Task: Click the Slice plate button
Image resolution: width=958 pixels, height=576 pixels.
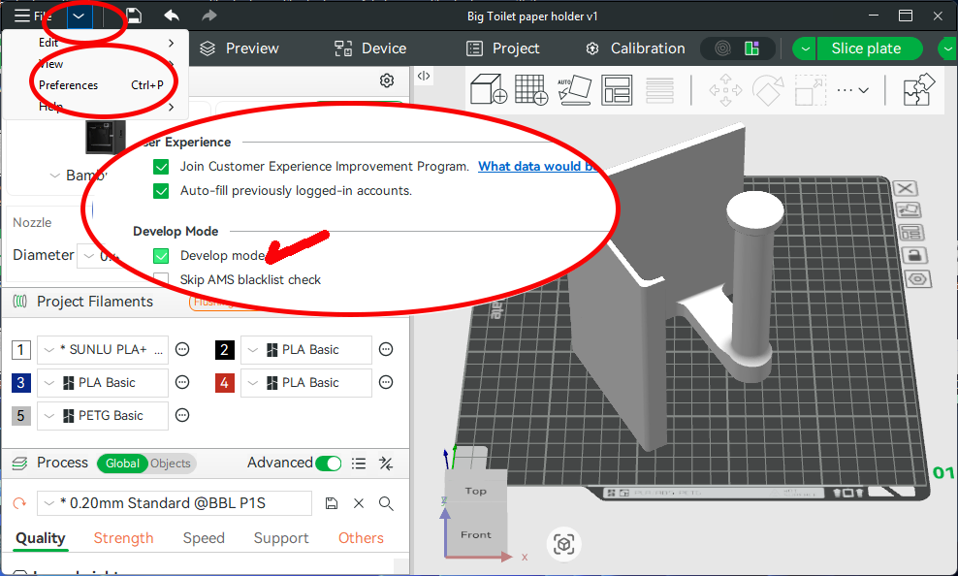Action: pyautogui.click(x=866, y=48)
